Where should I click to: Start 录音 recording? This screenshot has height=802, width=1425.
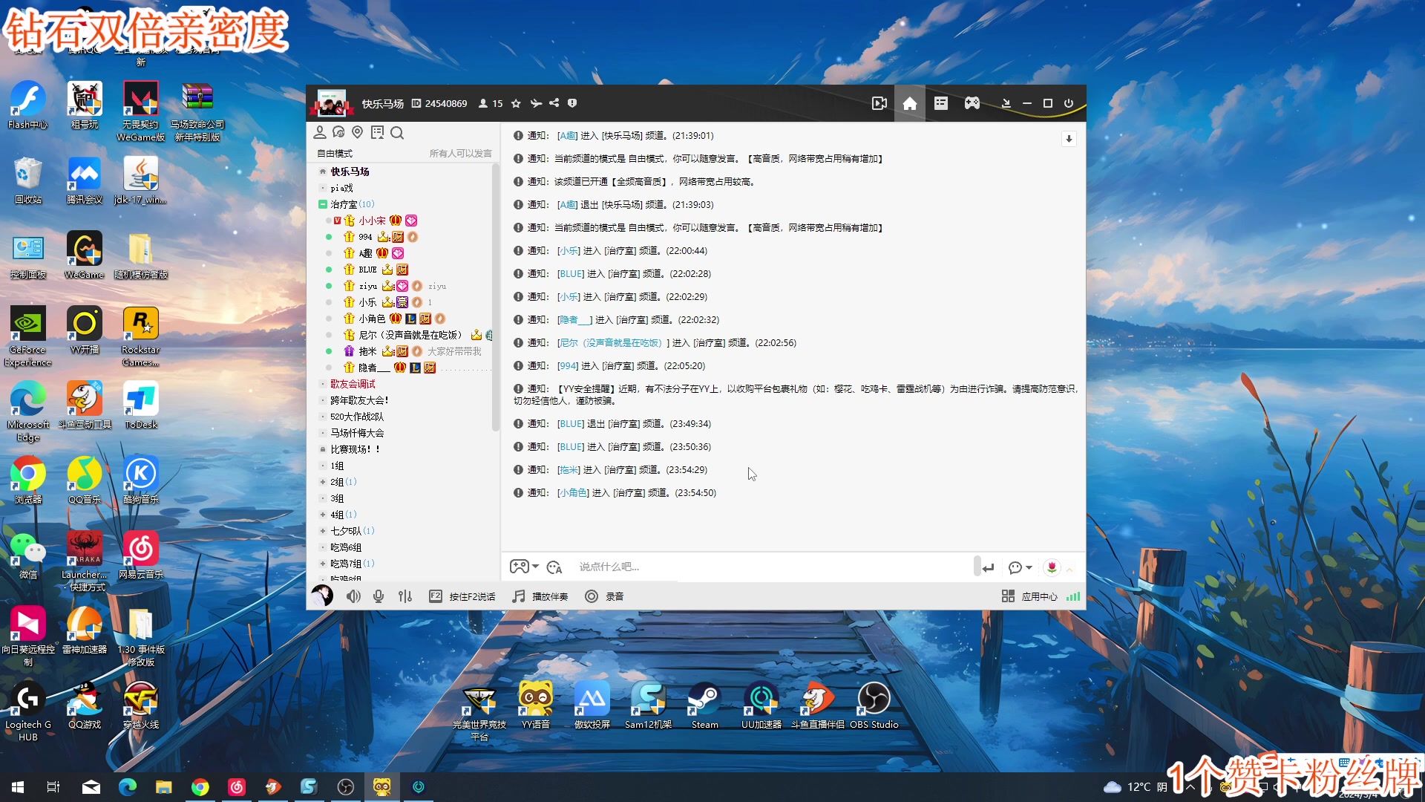tap(604, 596)
